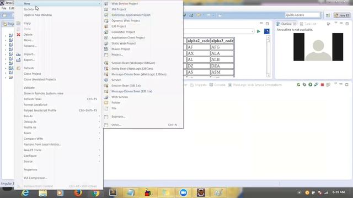Click the Import... icon in context menu
This screenshot has width=353, height=198.
click(18, 54)
